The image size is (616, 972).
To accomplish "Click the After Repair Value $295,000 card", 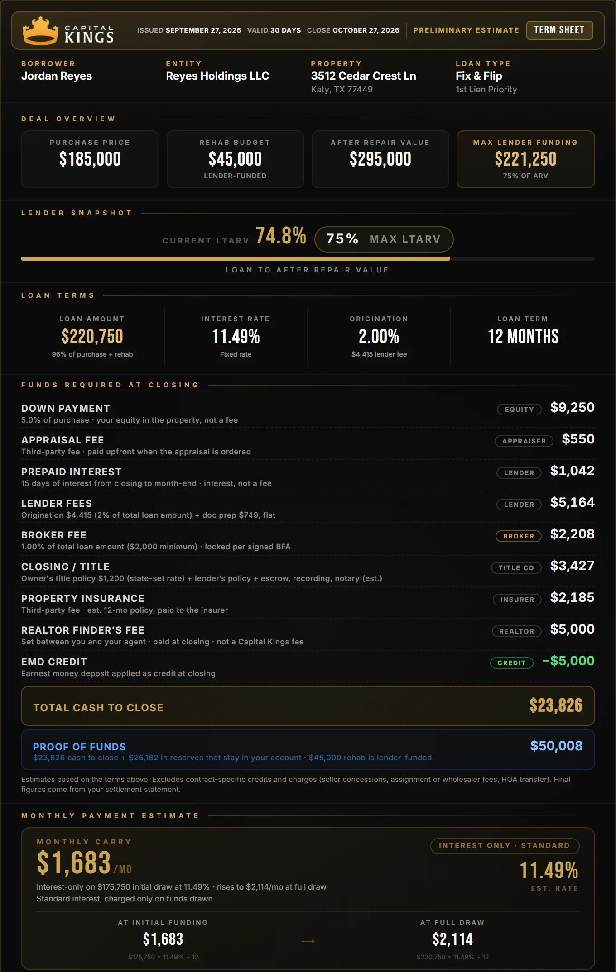I will [x=380, y=159].
